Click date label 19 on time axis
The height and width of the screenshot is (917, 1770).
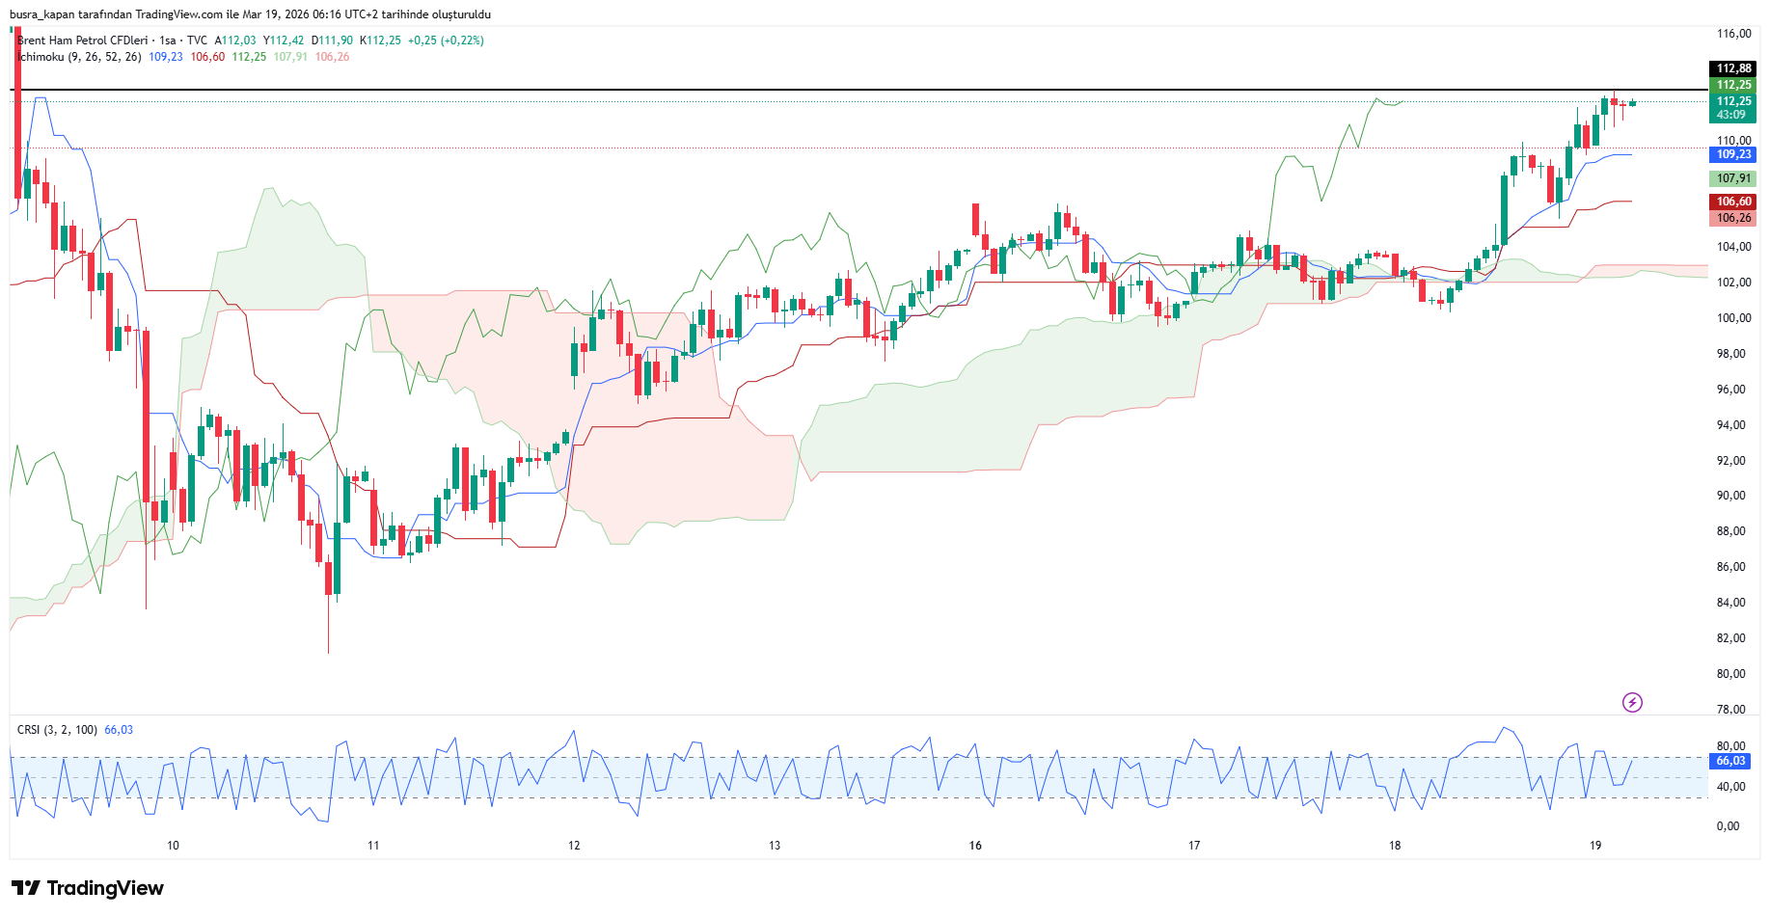(x=1595, y=846)
